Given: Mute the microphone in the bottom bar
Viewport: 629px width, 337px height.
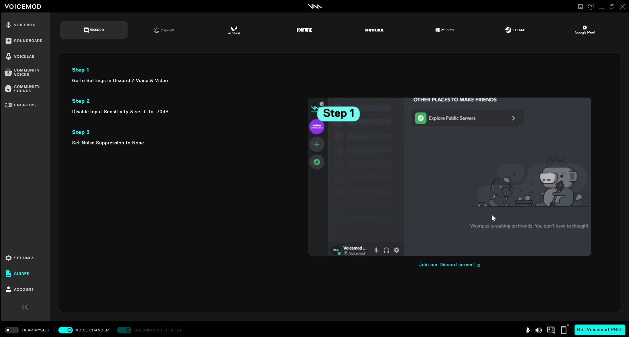Looking at the screenshot, I should point(528,330).
